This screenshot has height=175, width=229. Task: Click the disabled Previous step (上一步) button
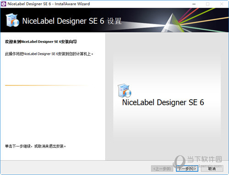[x=162, y=169]
